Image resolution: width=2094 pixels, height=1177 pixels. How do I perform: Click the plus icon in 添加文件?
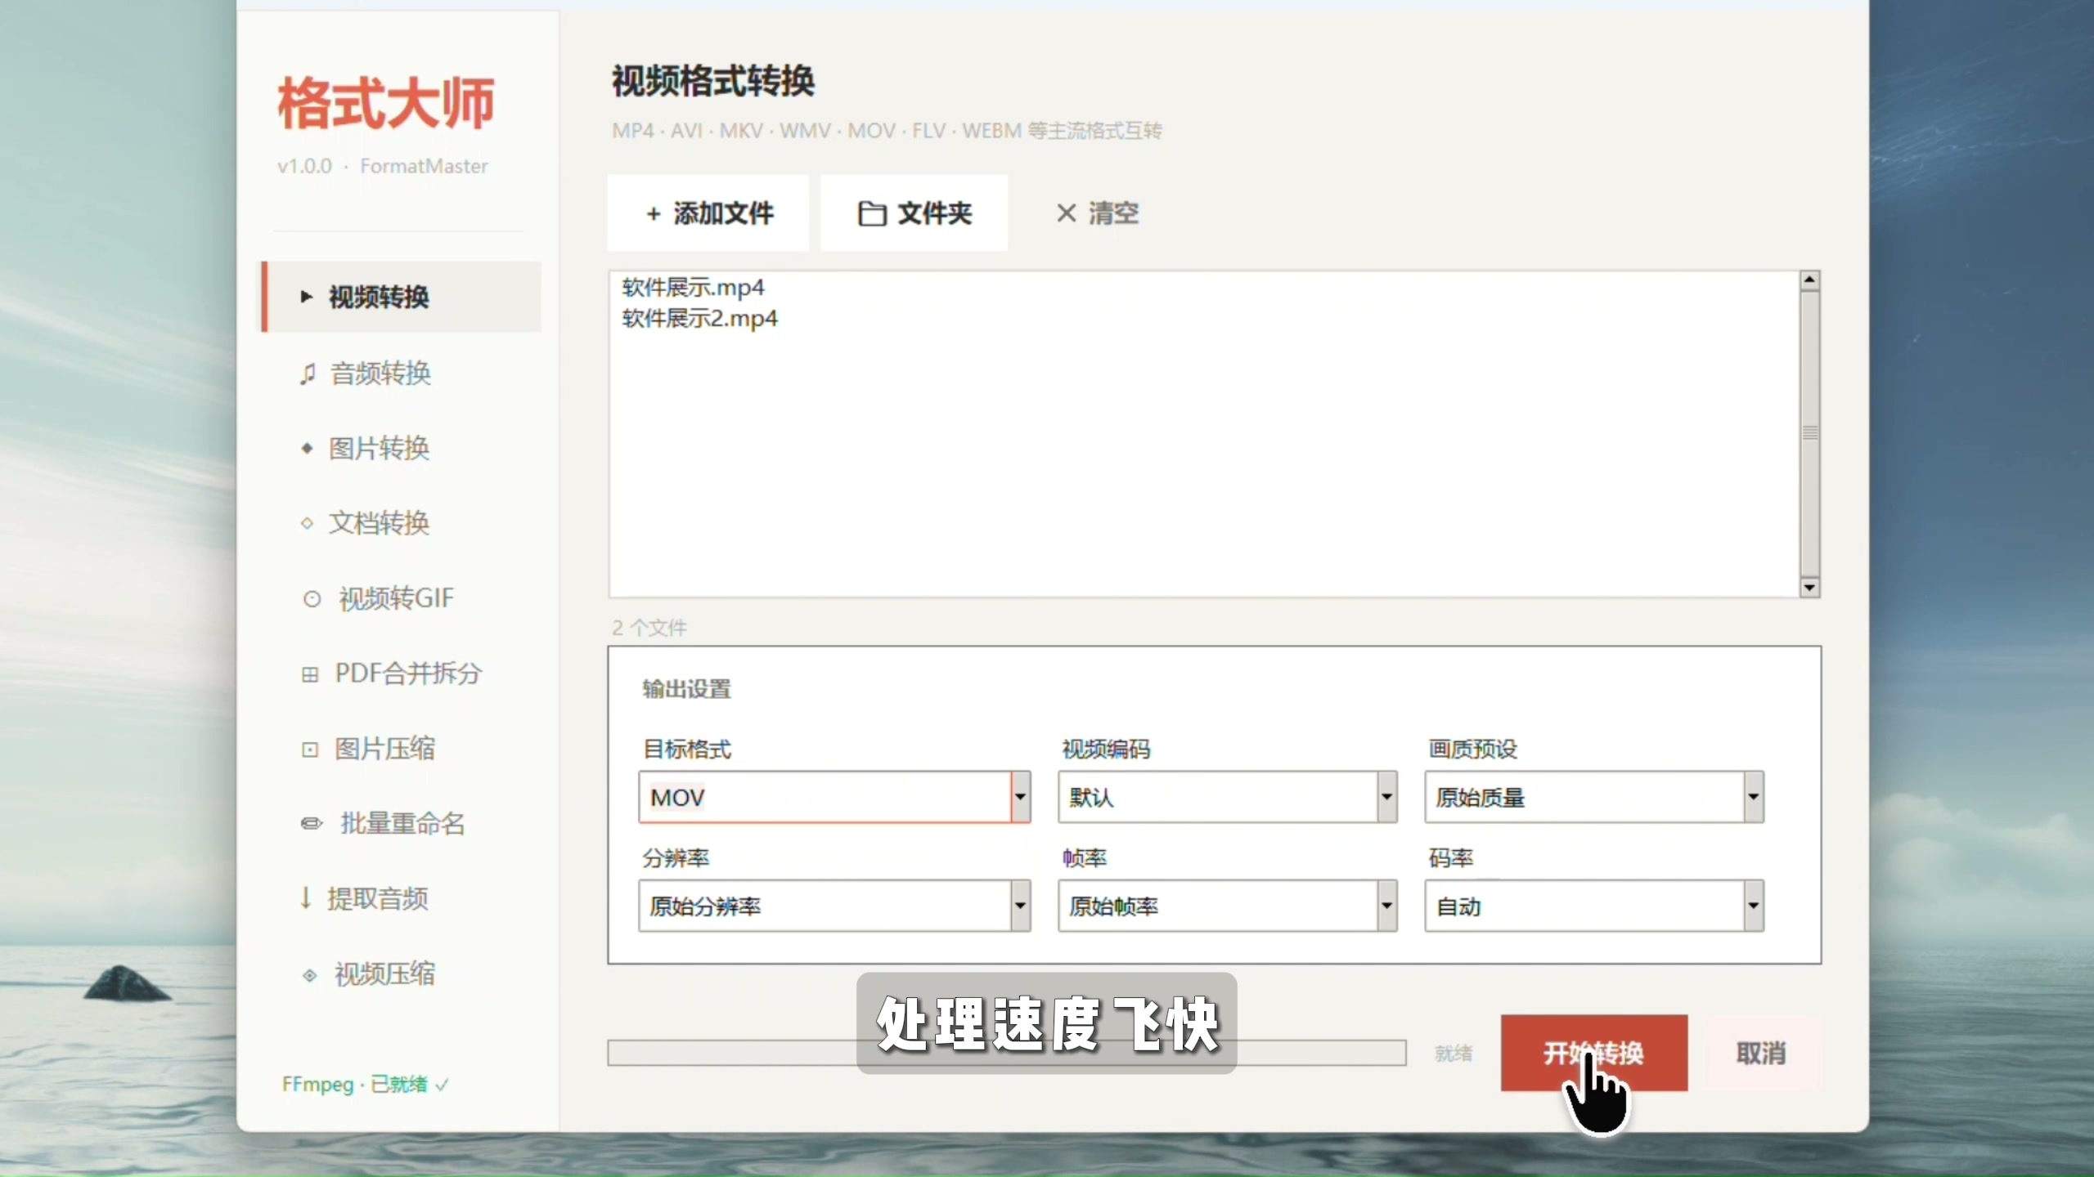pyautogui.click(x=654, y=214)
